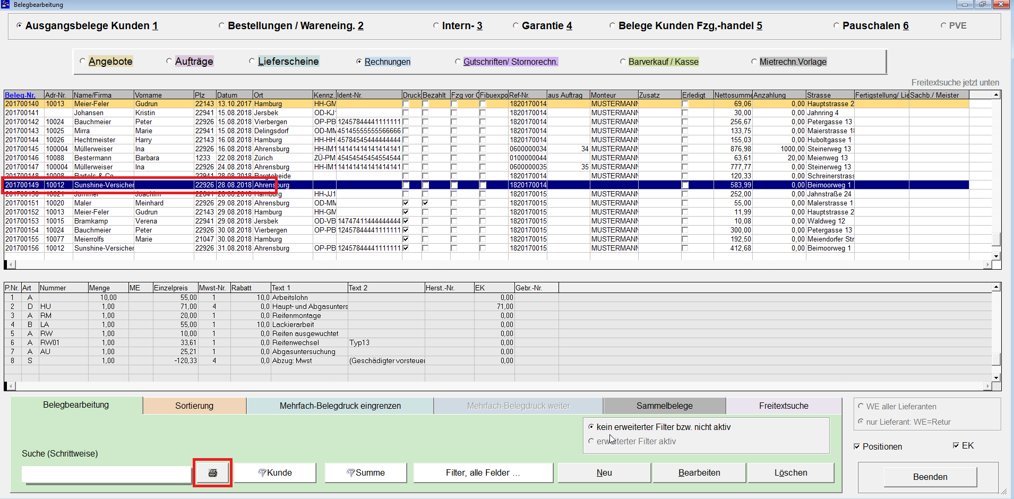Click the Suche (Schrittweise) input field
Screen dimensions: 1014x499
106,474
